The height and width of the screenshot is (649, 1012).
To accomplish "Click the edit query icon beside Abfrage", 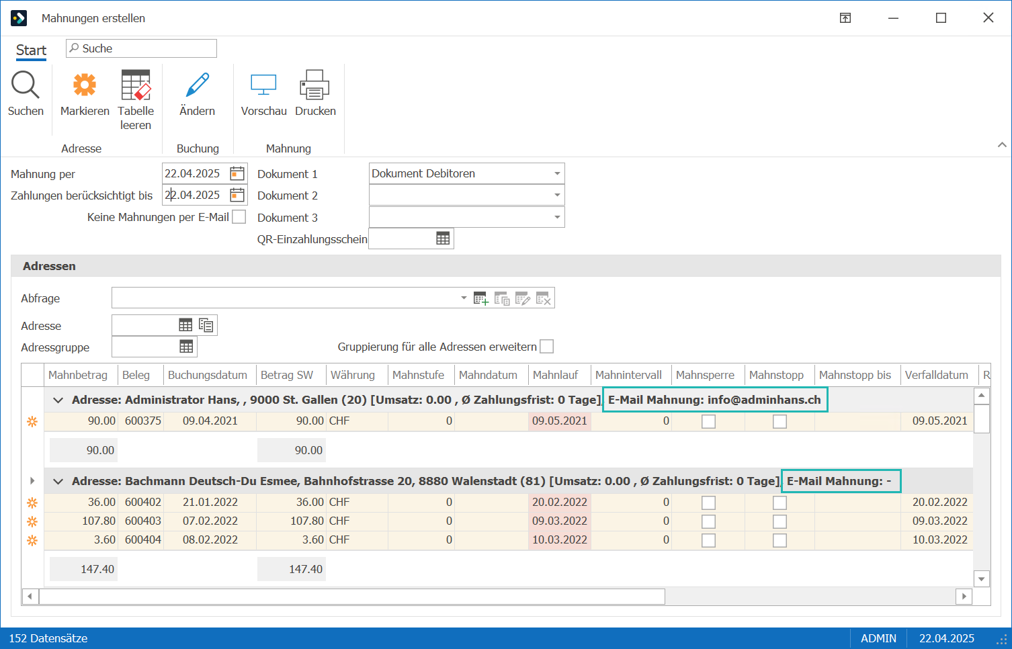I will [x=523, y=298].
